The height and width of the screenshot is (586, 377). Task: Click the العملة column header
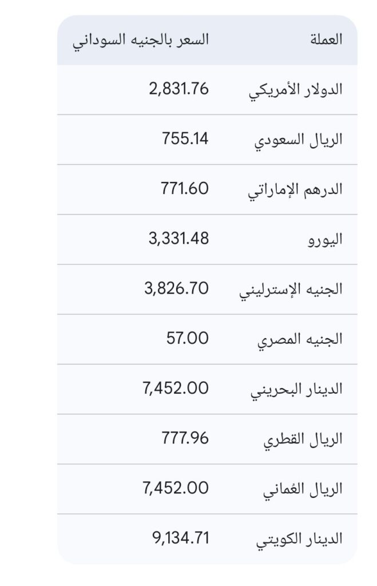pyautogui.click(x=325, y=39)
